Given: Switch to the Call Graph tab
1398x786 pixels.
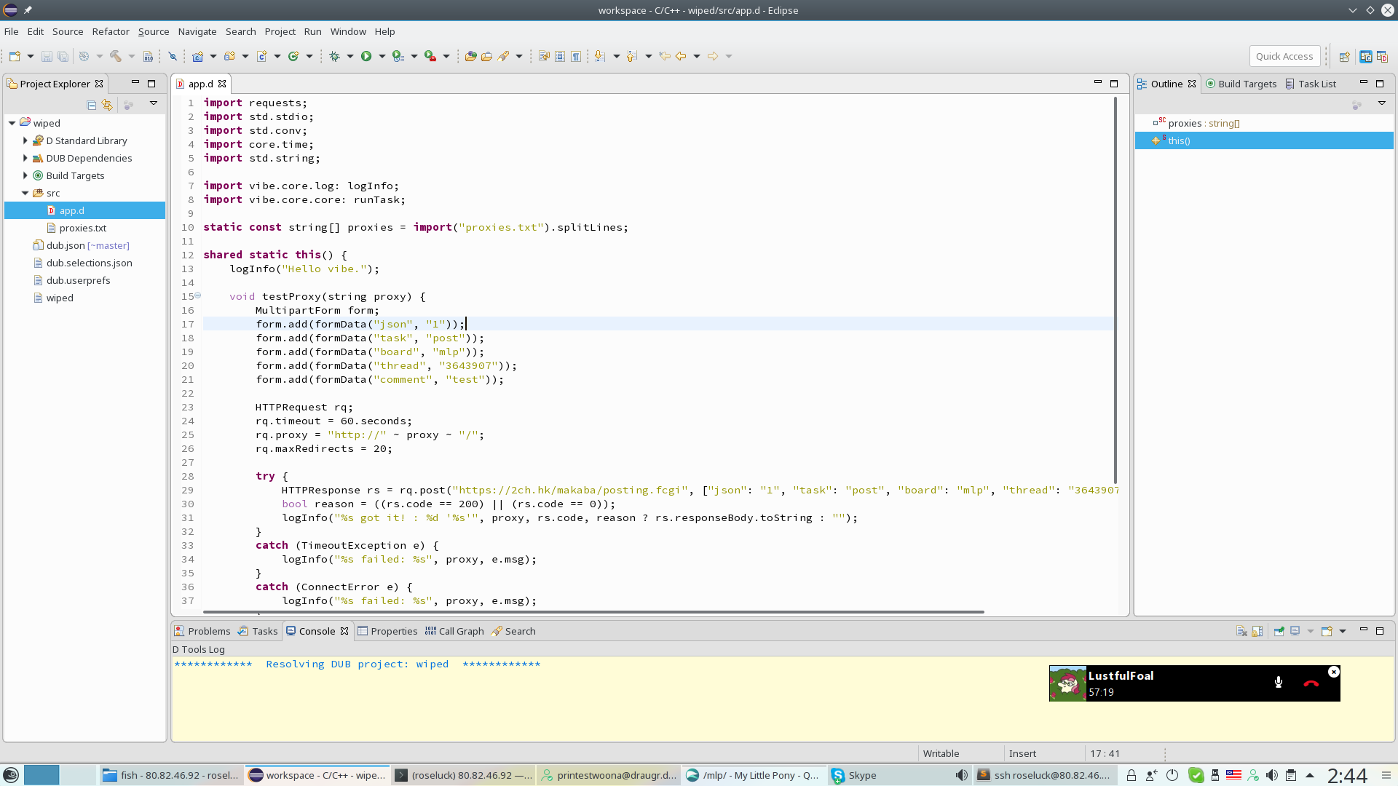Looking at the screenshot, I should pos(454,631).
